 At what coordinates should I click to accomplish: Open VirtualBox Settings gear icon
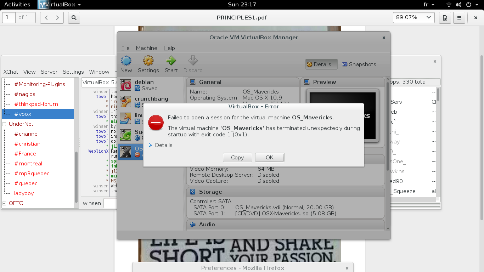coord(148,61)
